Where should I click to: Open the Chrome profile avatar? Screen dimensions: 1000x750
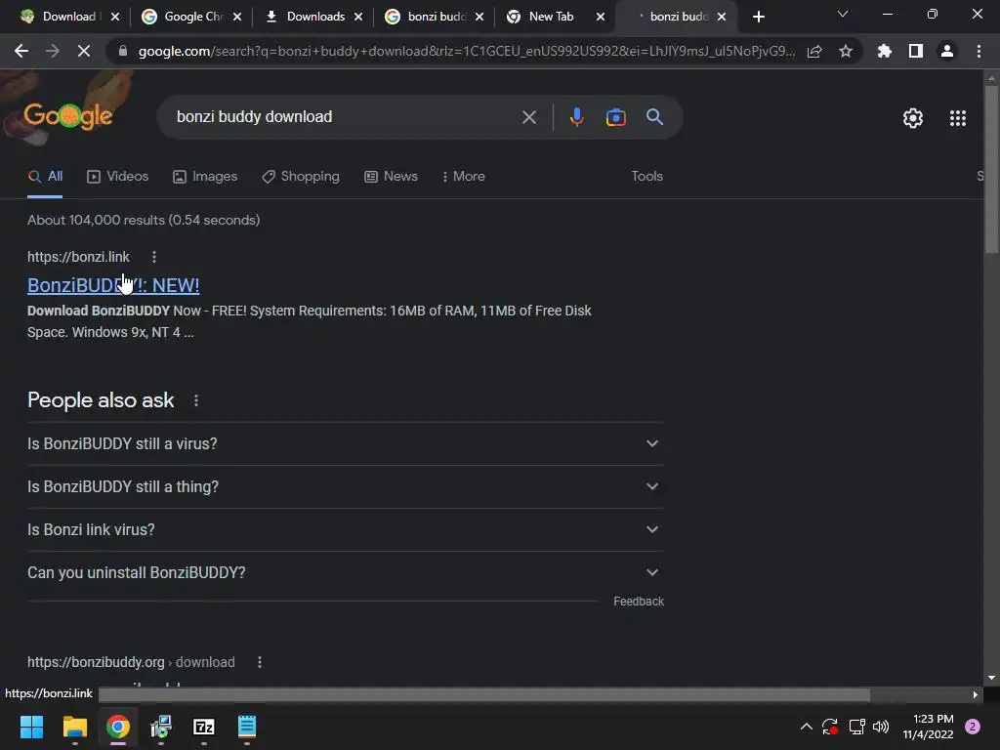(x=947, y=51)
